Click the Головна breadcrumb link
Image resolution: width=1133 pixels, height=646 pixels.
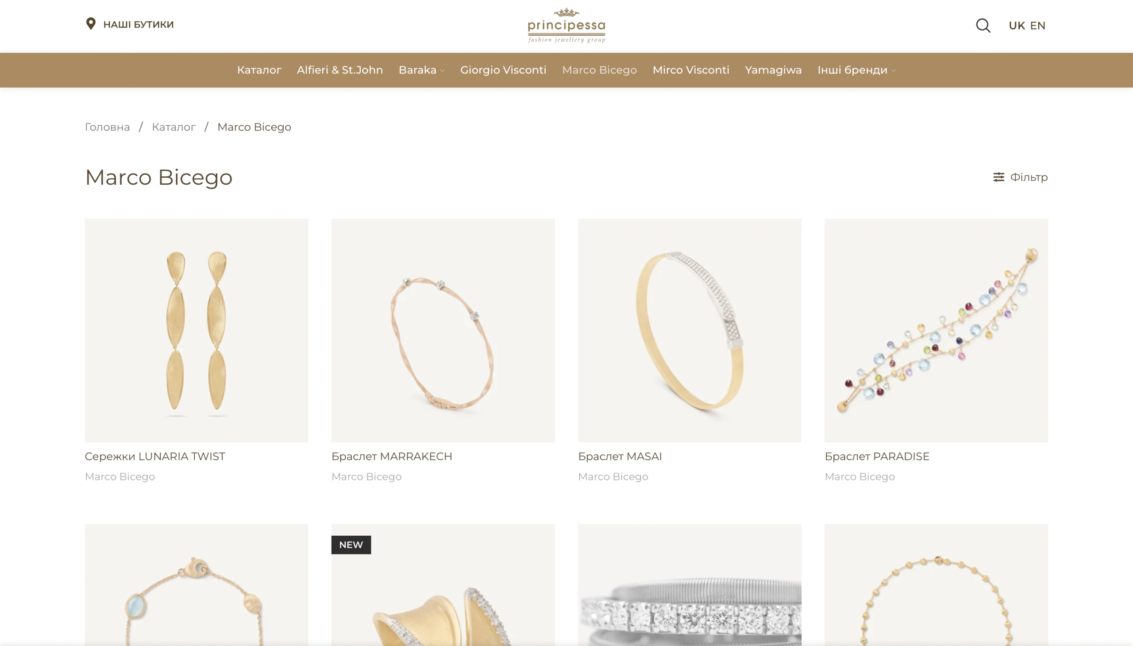[107, 127]
